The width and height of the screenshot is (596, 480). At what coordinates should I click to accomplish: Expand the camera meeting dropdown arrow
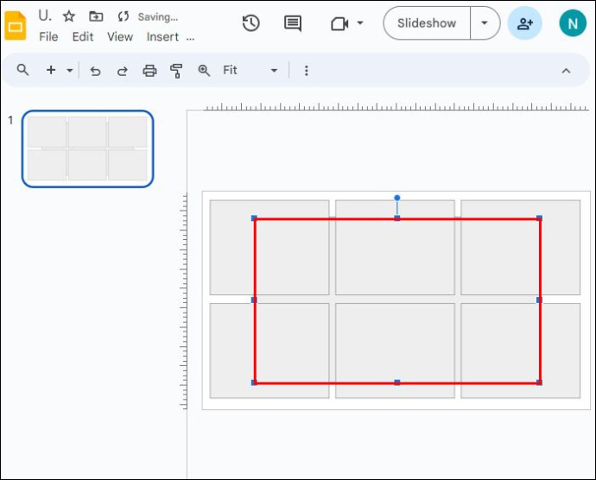click(359, 23)
